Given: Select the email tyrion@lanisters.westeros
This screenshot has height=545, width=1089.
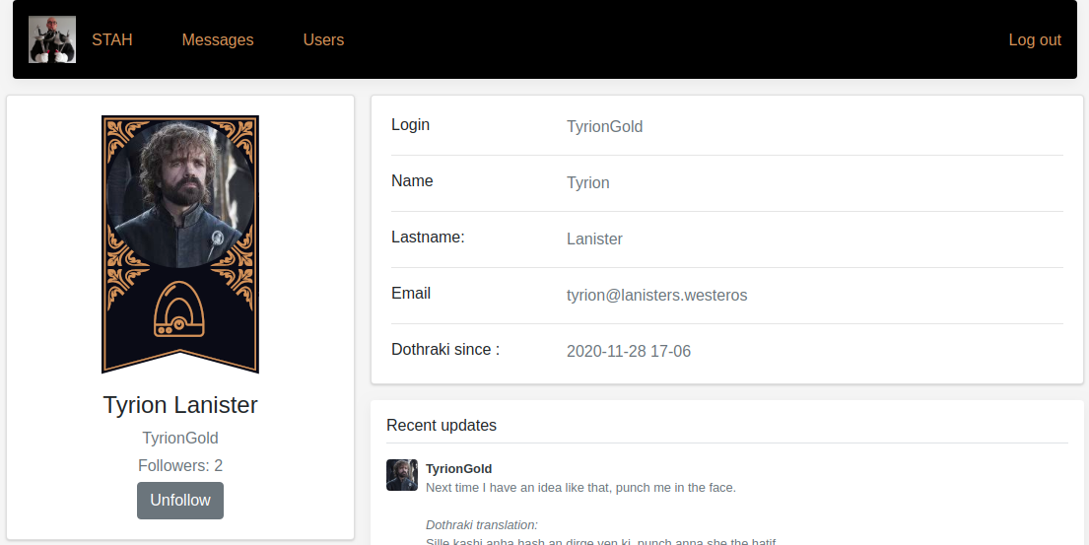Looking at the screenshot, I should pos(656,295).
